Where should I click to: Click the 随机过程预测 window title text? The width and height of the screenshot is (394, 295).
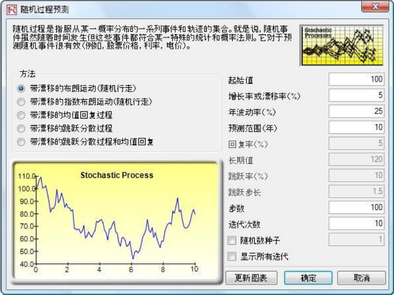[45, 10]
